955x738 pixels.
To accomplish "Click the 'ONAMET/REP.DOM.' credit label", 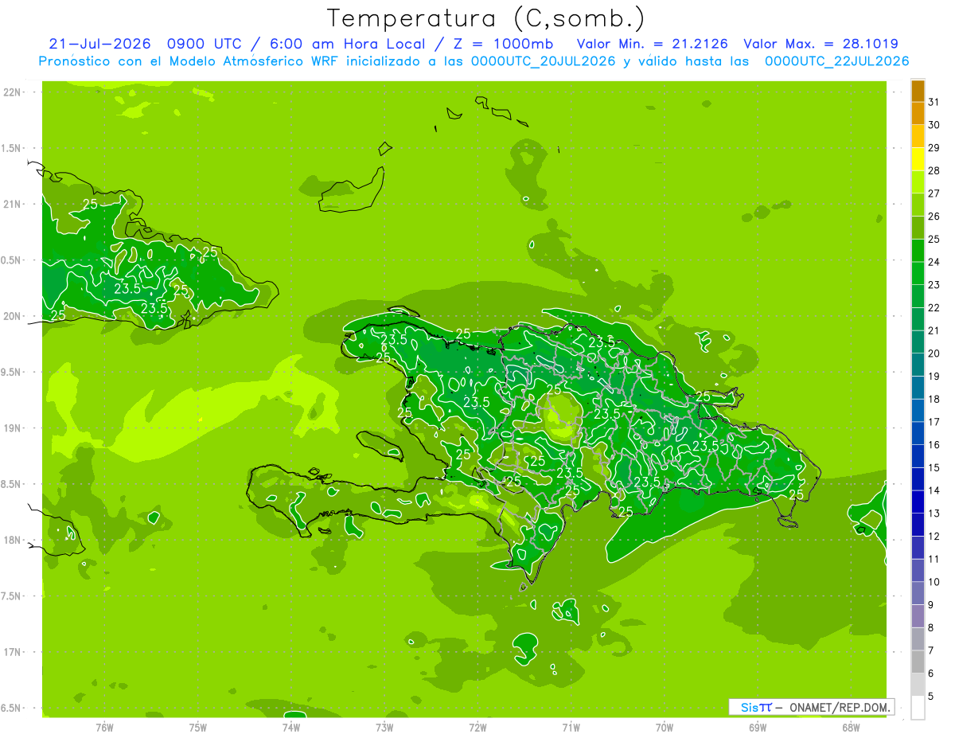I will click(x=839, y=707).
